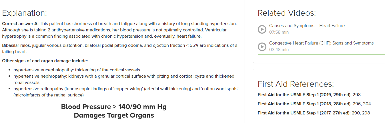Play the Congestive Heart Failure video icon
Viewport: 385px width, 123px height.
coord(262,47)
